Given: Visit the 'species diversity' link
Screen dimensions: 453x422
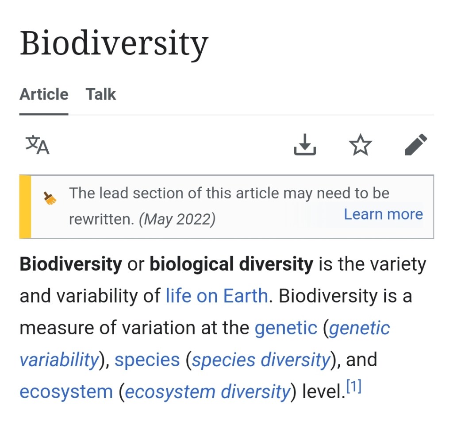Looking at the screenshot, I should 261,360.
